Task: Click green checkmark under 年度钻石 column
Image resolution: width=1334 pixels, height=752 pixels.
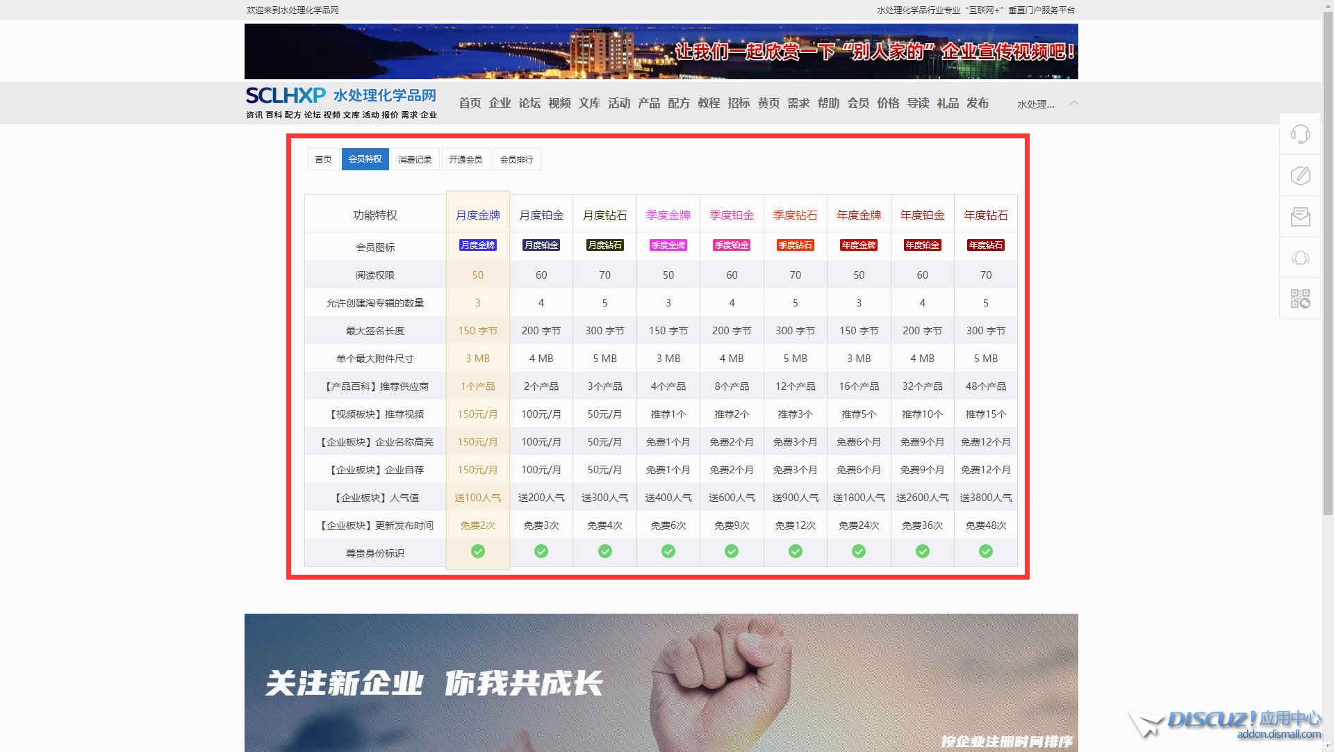Action: pyautogui.click(x=985, y=551)
